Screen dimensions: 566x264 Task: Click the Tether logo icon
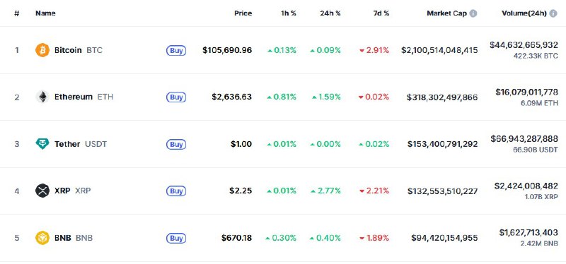(42, 144)
